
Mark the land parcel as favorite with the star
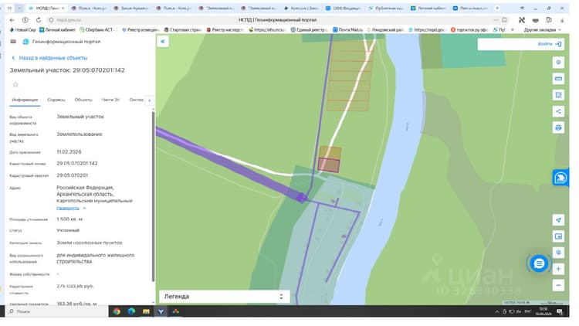coord(15,85)
